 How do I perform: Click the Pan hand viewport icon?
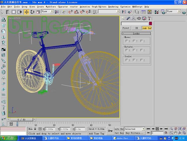pyautogui.click(x=175, y=133)
